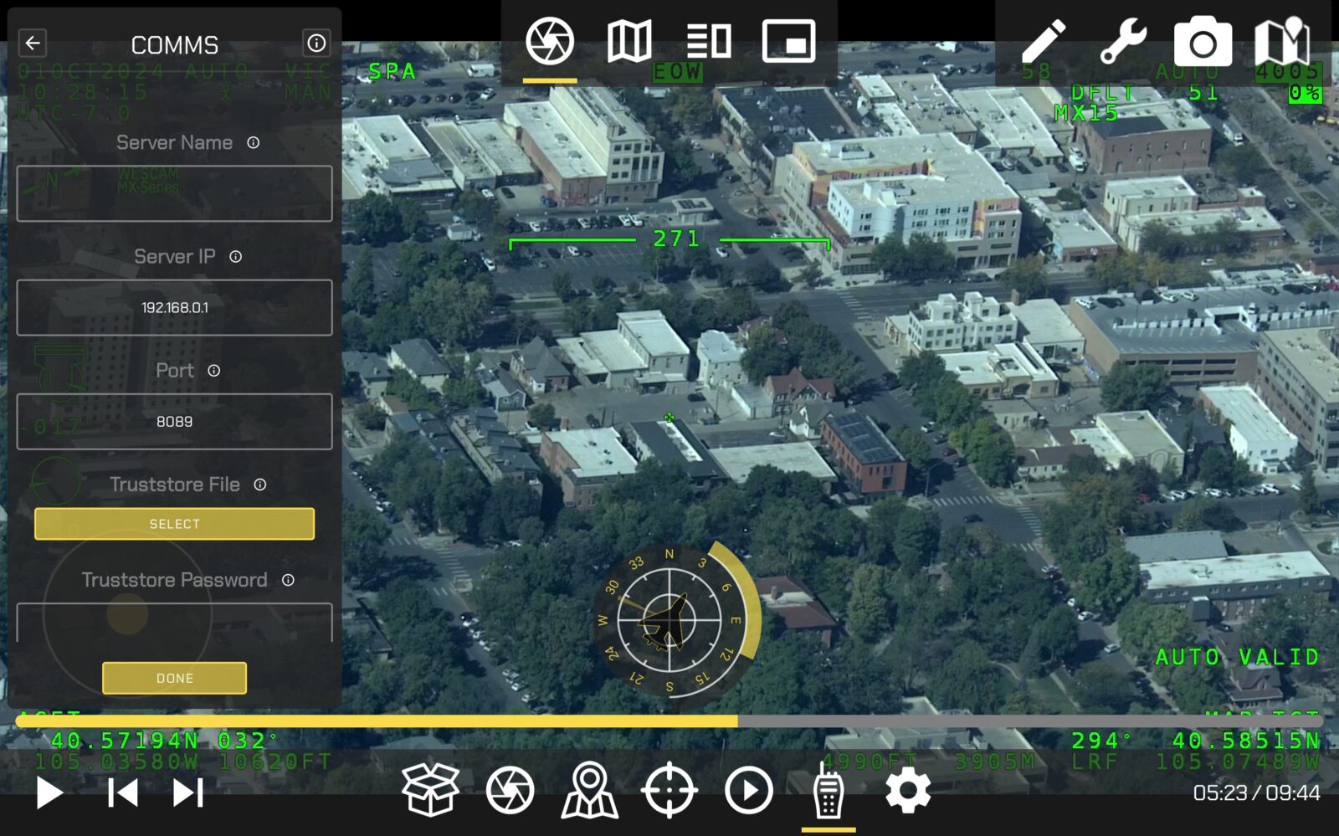The width and height of the screenshot is (1339, 836).
Task: Click the Server Name input field
Action: 174,193
